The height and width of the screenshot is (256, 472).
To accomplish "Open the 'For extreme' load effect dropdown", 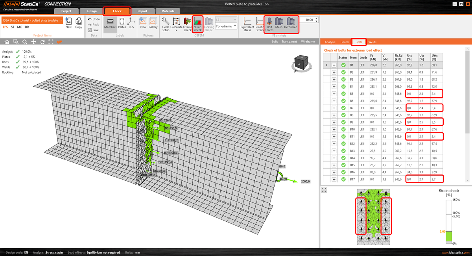I will [x=226, y=26].
